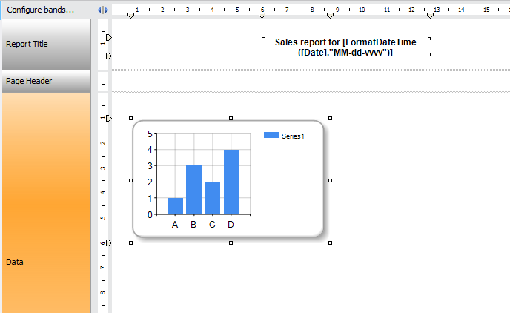Click the Series1 legend entry in chart
Image resolution: width=510 pixels, height=313 pixels.
coord(284,136)
